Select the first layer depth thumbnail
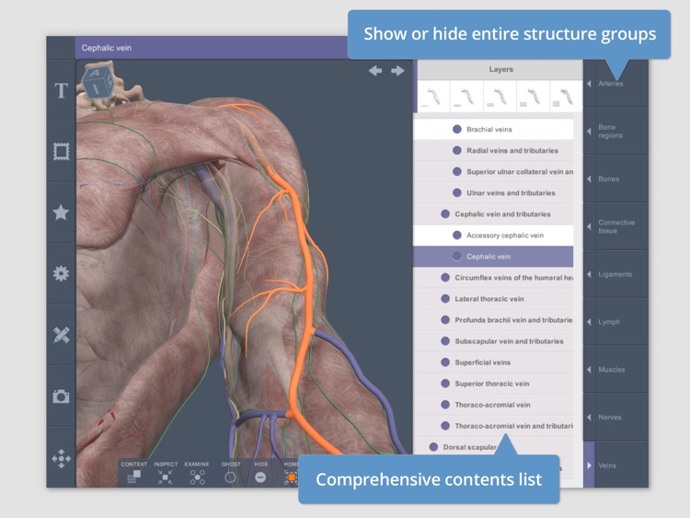Image resolution: width=690 pixels, height=518 pixels. (x=433, y=97)
